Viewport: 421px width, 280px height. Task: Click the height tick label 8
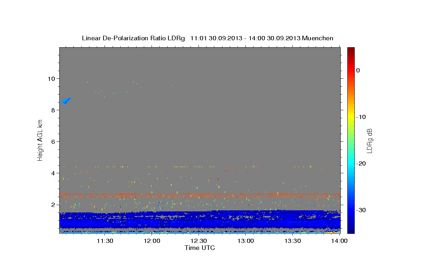[54, 110]
